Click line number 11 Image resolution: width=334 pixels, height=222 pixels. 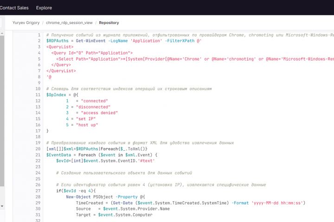pos(38,95)
